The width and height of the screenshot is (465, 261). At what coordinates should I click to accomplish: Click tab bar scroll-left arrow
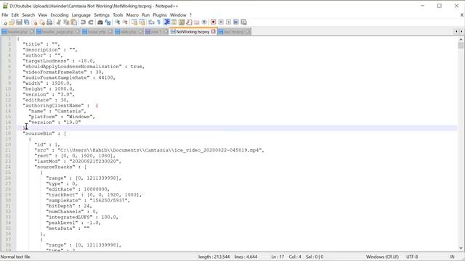[x=456, y=31]
